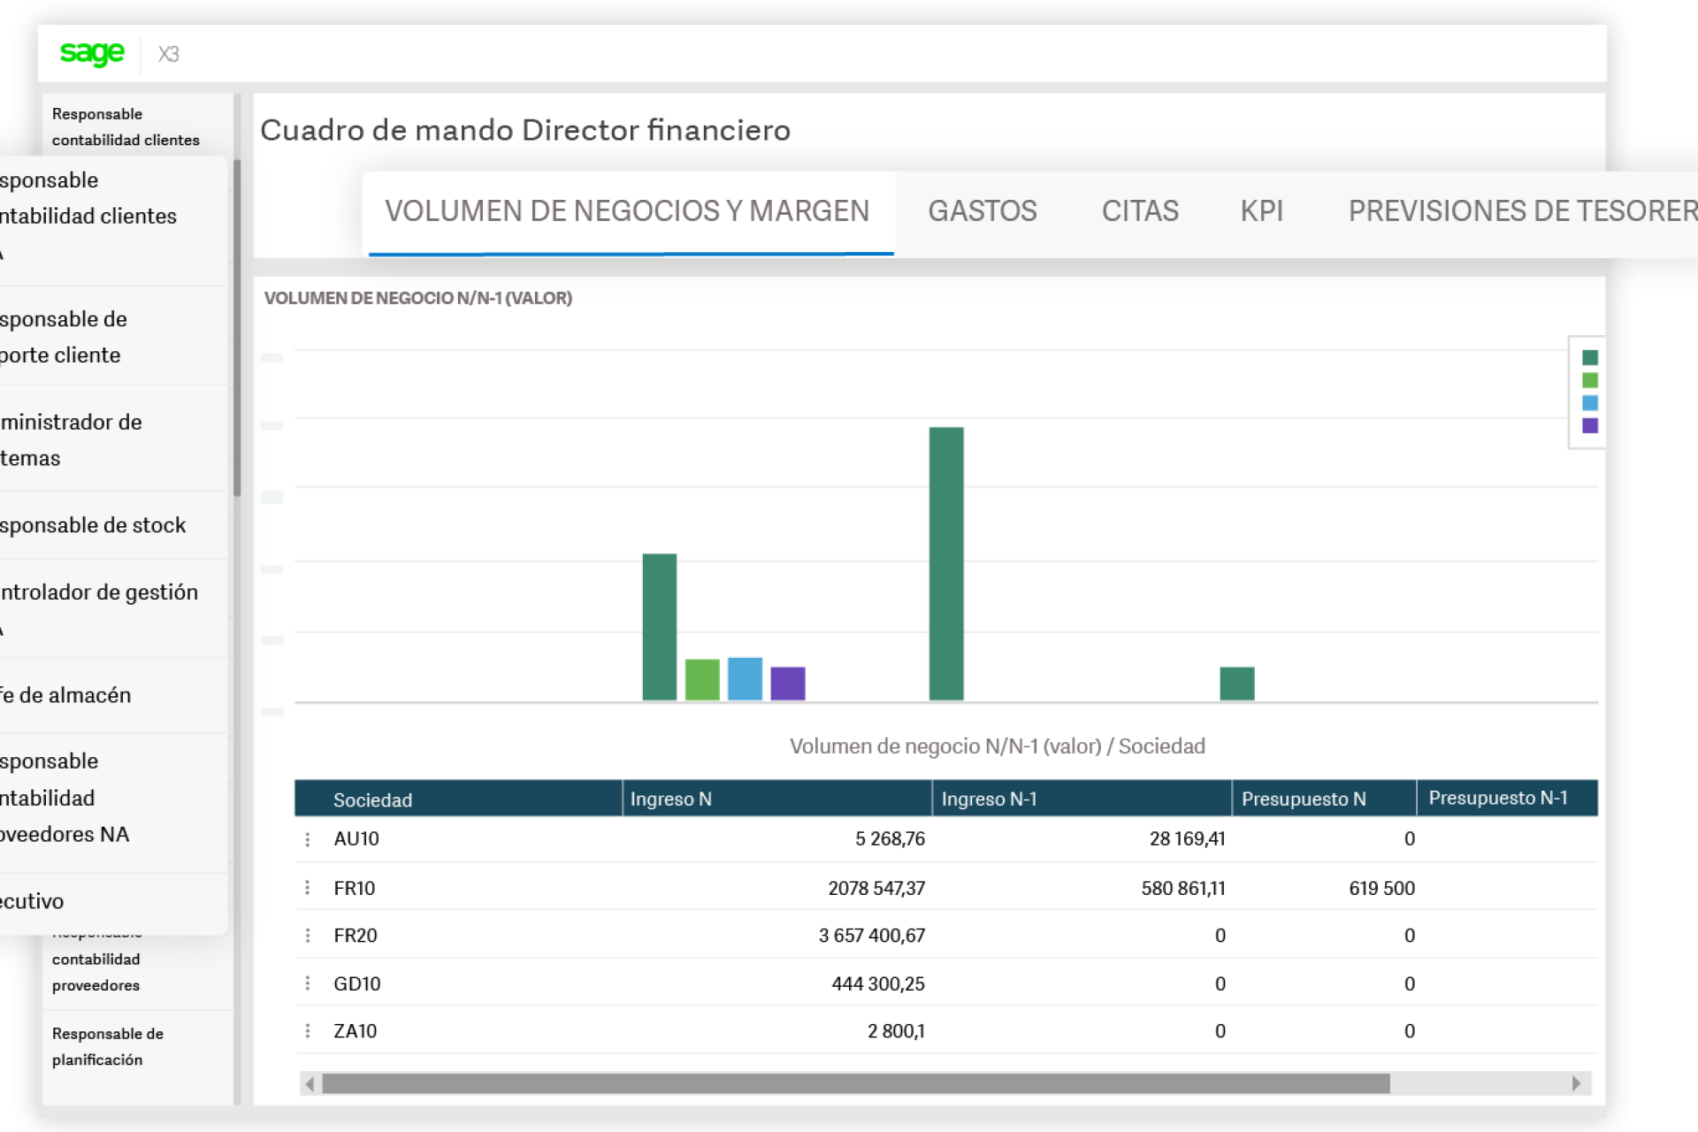Choose Responsable de stock in popup list

point(114,525)
